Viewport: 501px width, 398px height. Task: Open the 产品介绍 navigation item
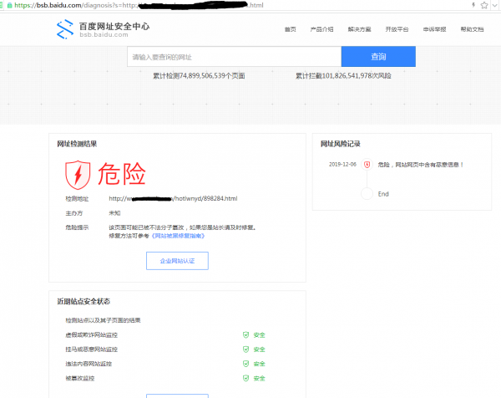(x=321, y=29)
